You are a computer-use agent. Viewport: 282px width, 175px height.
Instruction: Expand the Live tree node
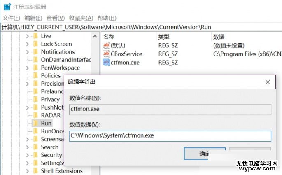coord(28,36)
